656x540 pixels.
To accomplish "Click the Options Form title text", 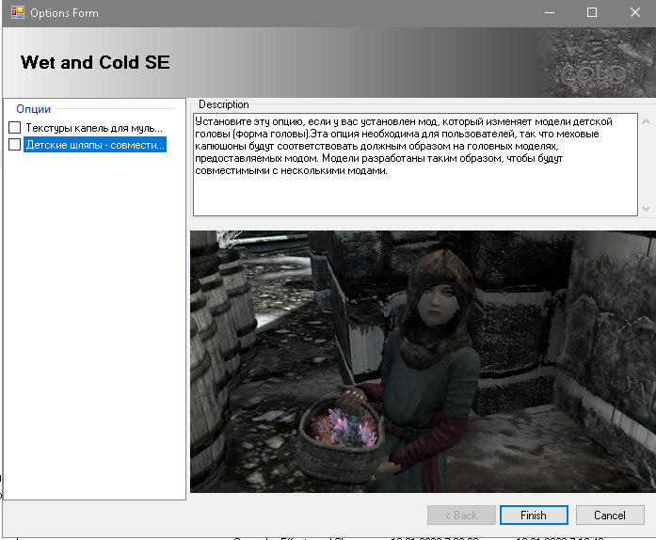I will click(x=64, y=13).
